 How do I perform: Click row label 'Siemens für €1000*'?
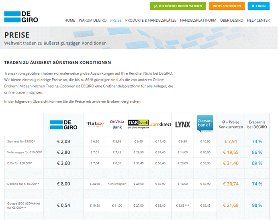coord(21,141)
